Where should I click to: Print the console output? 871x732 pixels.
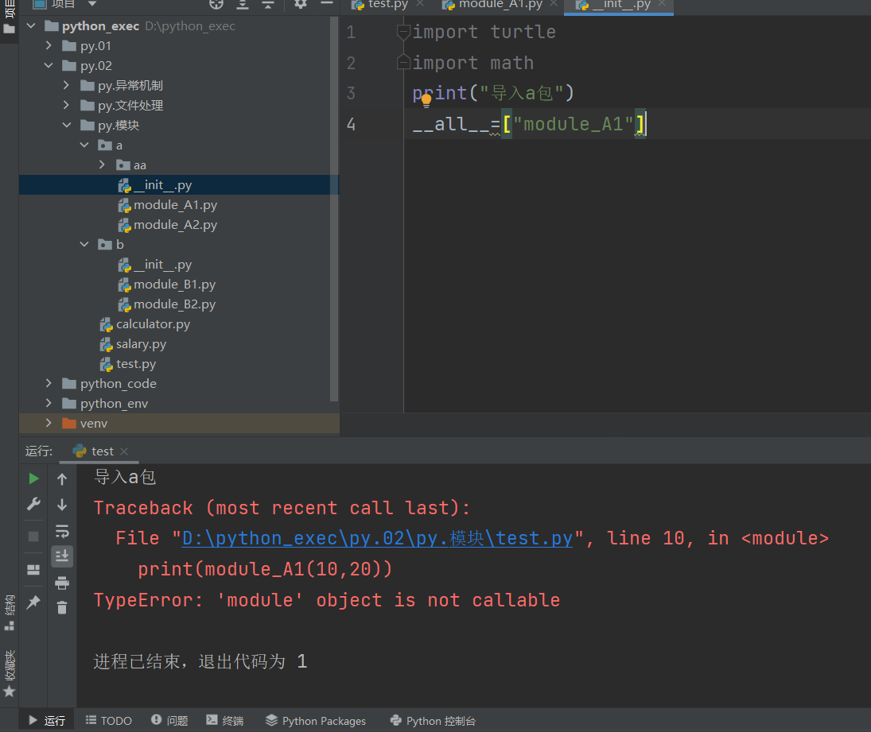(x=62, y=583)
